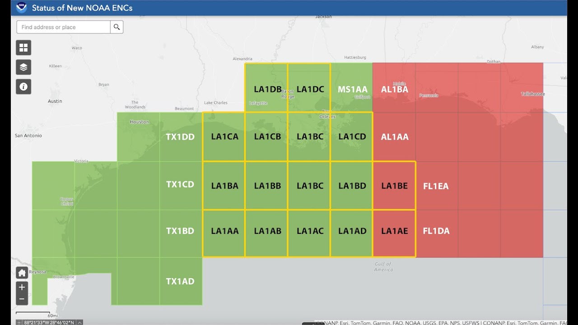Select the LA1CB chart cell
Screen dimensions: 578x325
[x=267, y=137]
